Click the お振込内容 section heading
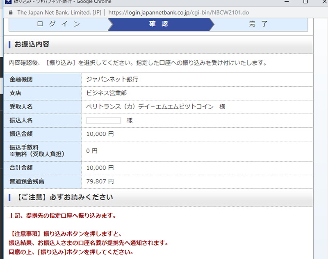This screenshot has height=259, width=328. click(32, 44)
